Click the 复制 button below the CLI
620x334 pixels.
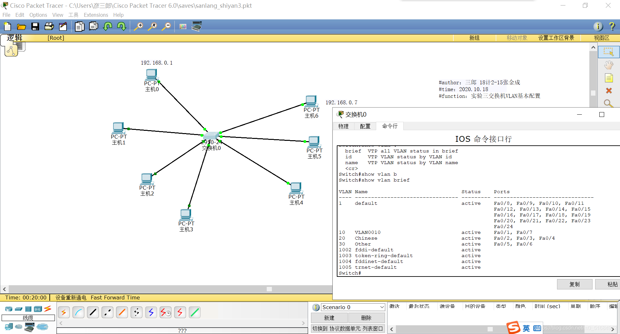(x=574, y=284)
